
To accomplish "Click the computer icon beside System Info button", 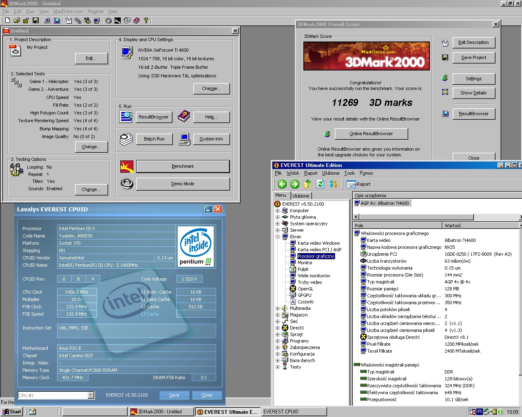I will click(184, 139).
